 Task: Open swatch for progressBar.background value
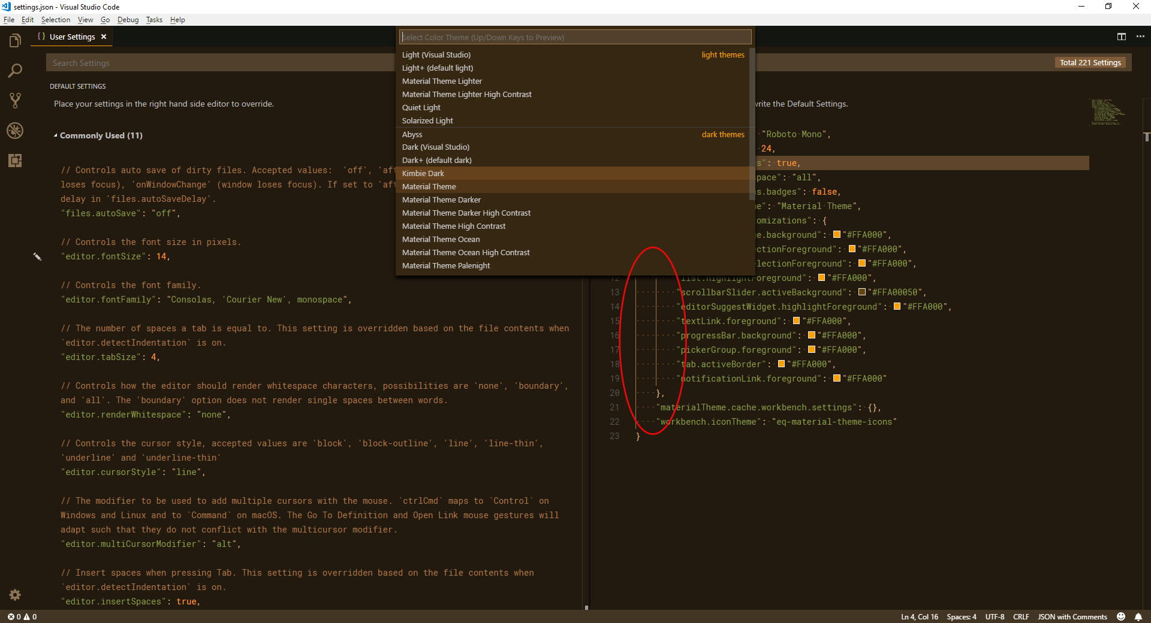(x=811, y=335)
